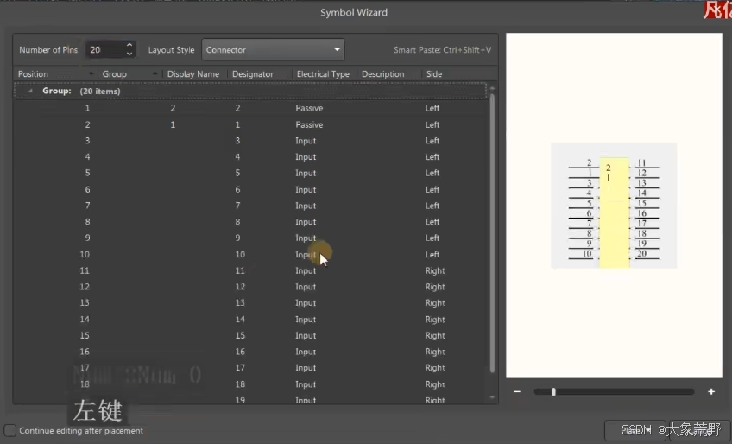Select Designator cell 14
Image resolution: width=732 pixels, height=444 pixels.
tap(240, 320)
